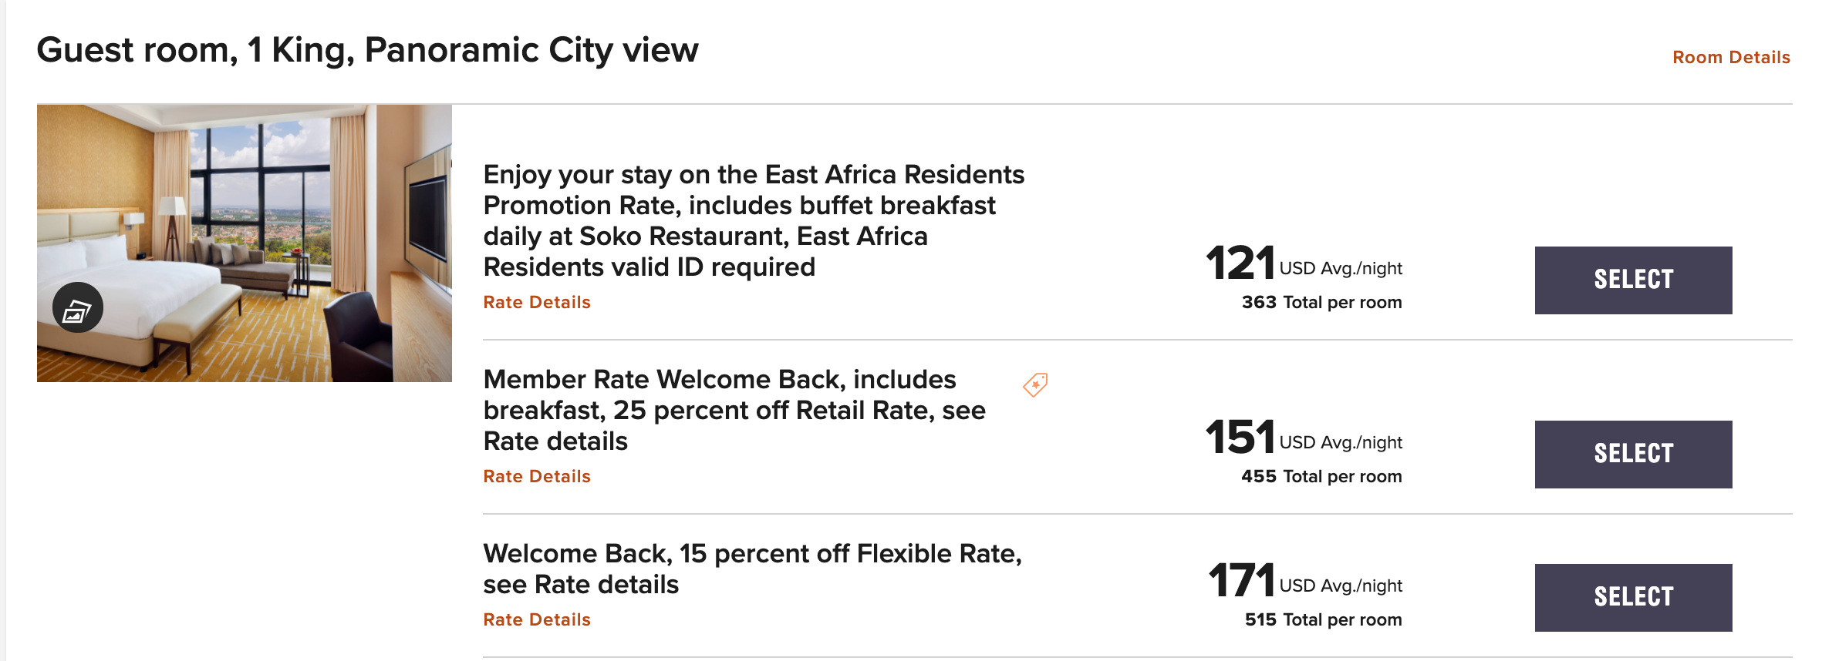Open the Room Details link
1822x661 pixels.
pos(1731,58)
